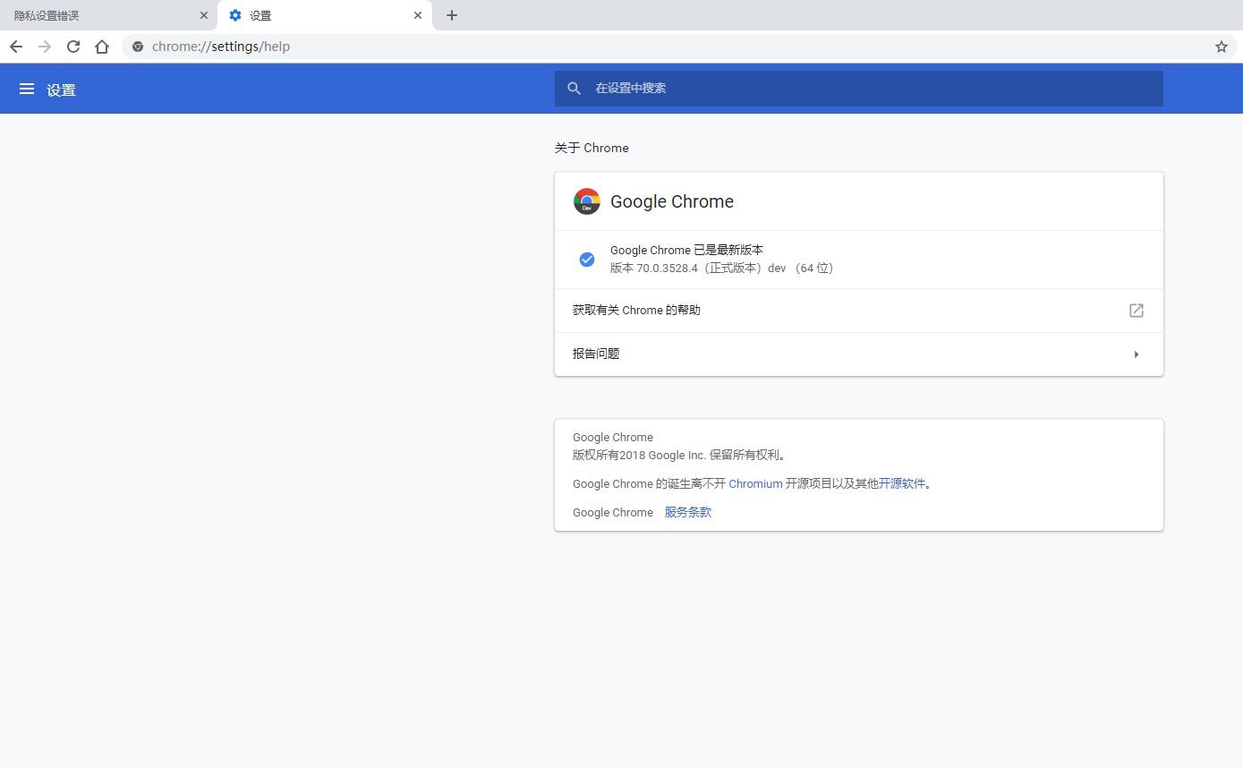Click the external link icon for Chrome help
The width and height of the screenshot is (1243, 768).
(x=1136, y=311)
